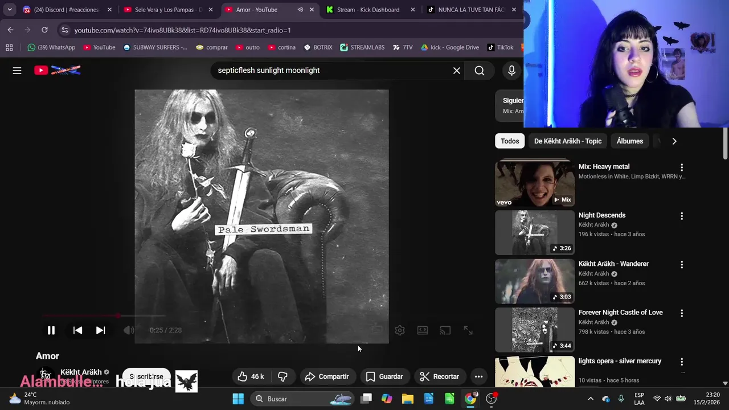Reload the current page
Screen dimensions: 729x410
coord(44,30)
